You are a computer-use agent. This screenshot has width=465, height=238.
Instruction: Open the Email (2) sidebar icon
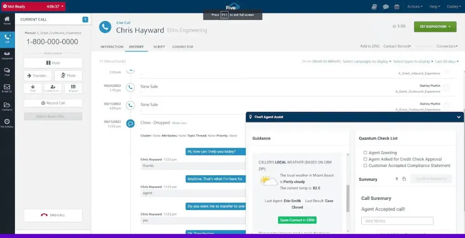(7, 88)
